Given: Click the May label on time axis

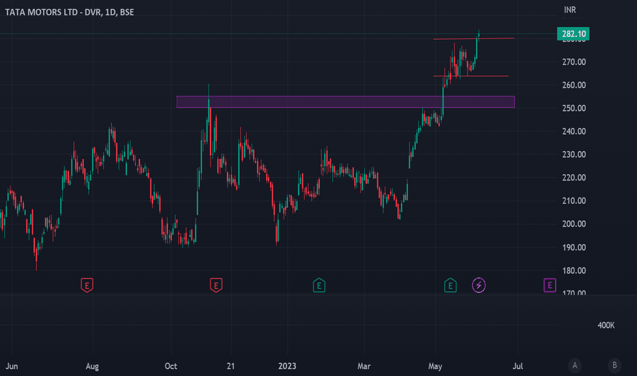Looking at the screenshot, I should (x=435, y=366).
